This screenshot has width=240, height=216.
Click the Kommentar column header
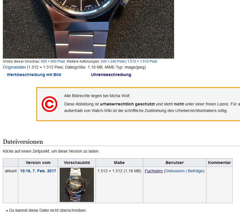pyautogui.click(x=219, y=163)
